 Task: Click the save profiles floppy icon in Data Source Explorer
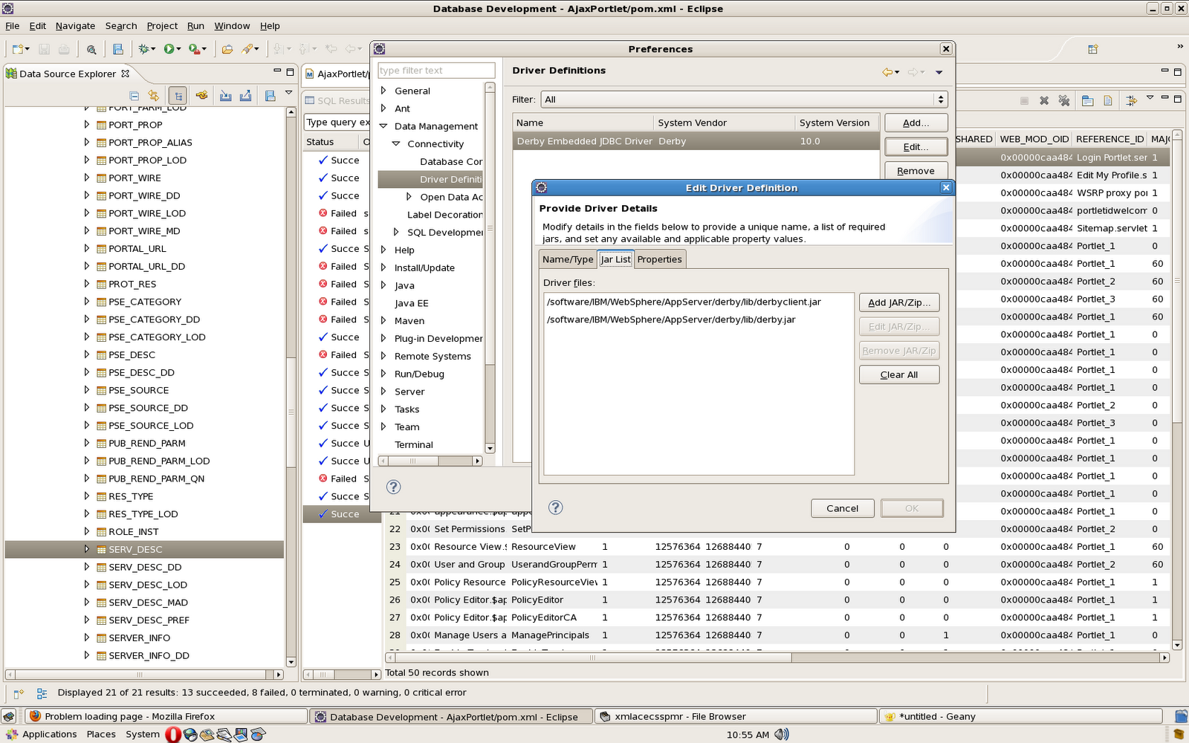(x=269, y=95)
